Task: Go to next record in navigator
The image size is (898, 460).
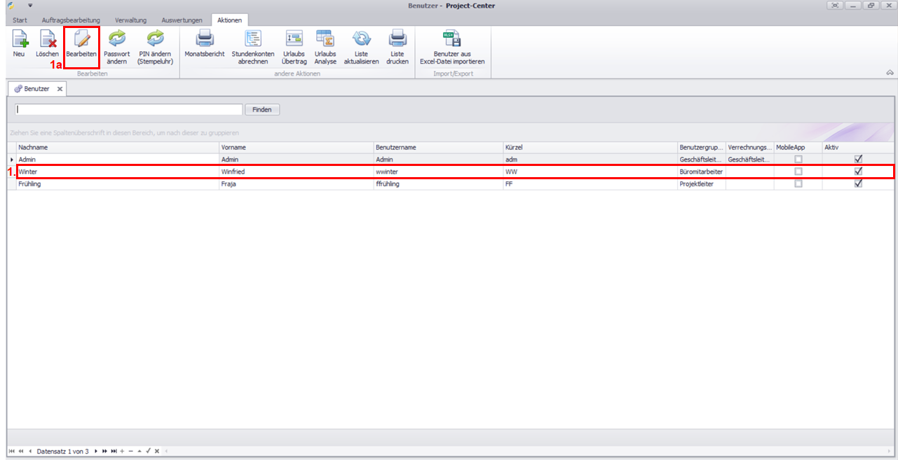Action: coord(96,451)
